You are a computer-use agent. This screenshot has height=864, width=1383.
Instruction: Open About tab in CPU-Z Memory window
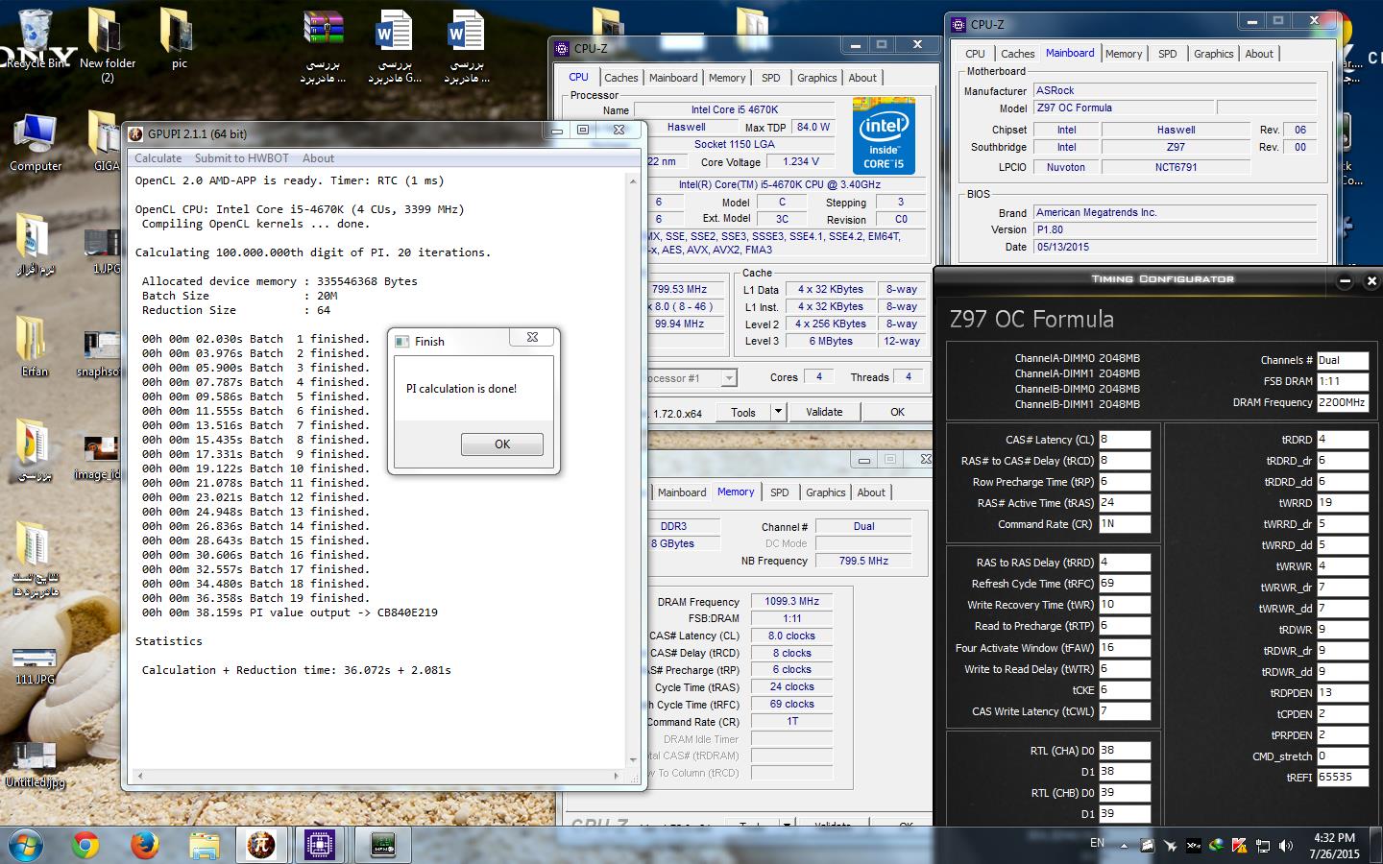click(871, 492)
